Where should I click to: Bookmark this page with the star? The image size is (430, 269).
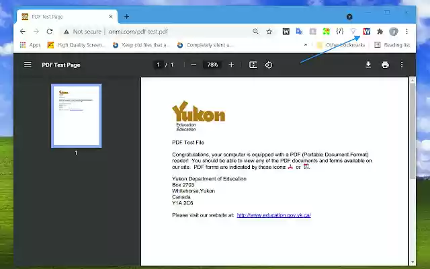269,32
